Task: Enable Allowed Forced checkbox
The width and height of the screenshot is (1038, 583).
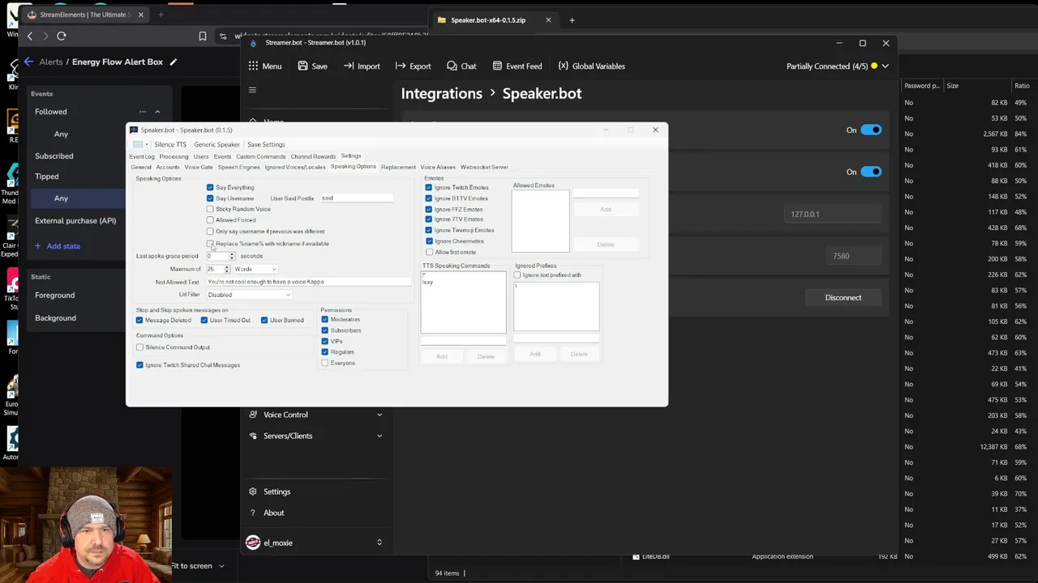Action: (x=210, y=219)
